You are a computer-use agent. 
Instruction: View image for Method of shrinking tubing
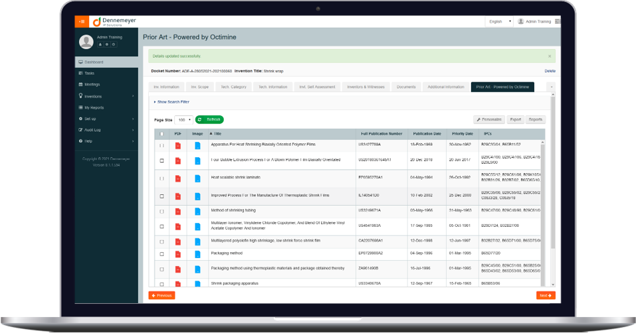pyautogui.click(x=197, y=211)
